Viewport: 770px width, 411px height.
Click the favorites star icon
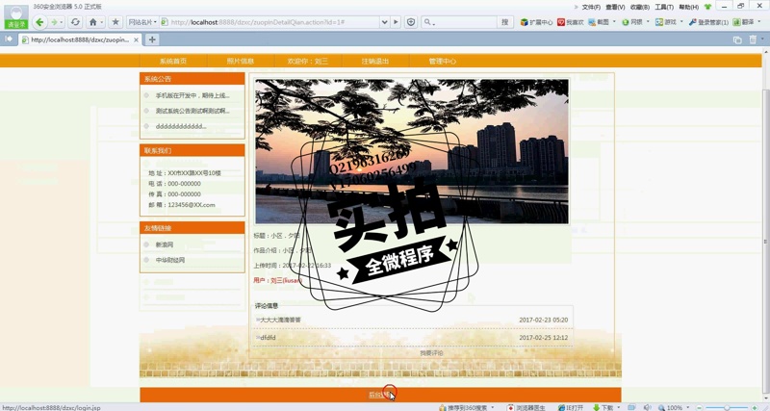(x=115, y=22)
